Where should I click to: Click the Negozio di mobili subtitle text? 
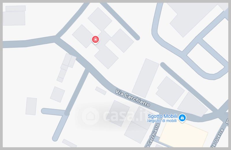coord(162,121)
